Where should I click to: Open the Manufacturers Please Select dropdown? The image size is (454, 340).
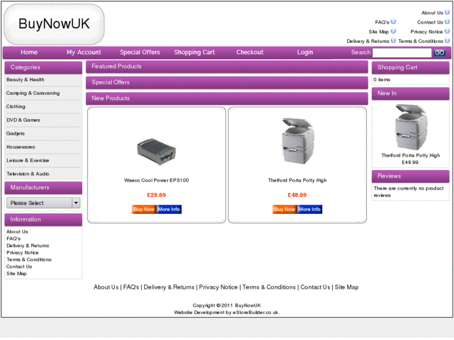[x=44, y=203]
